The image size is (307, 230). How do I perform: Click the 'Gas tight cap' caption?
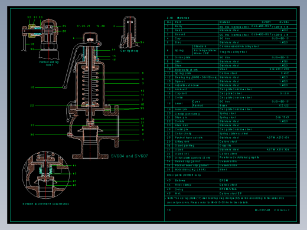(x=129, y=51)
